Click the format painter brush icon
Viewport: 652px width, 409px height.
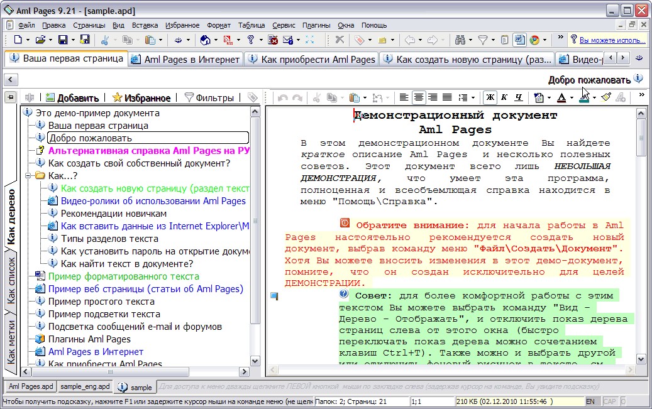pos(606,97)
